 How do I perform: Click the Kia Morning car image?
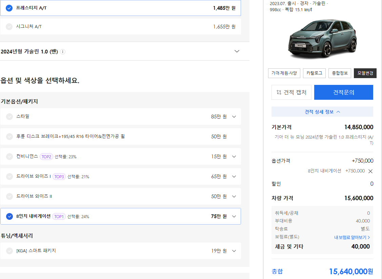tap(322, 39)
